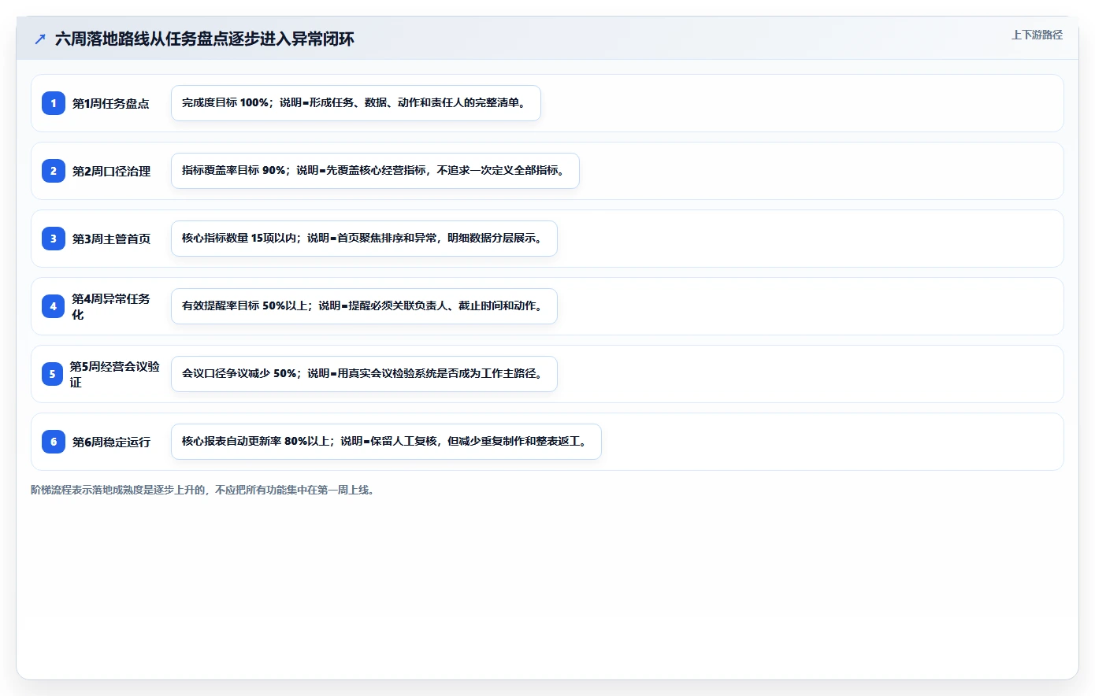1095x696 pixels.
Task: Click the step 3 number badge
Action: point(54,239)
